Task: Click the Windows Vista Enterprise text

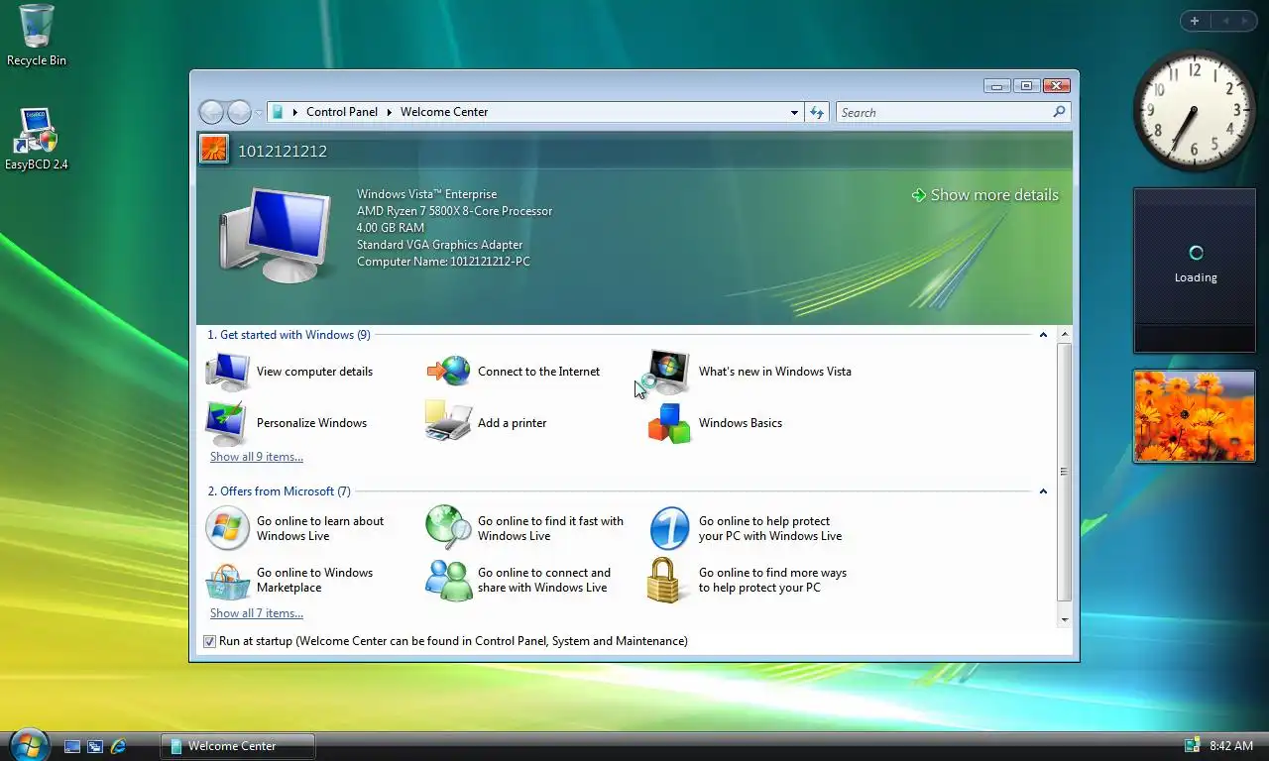Action: click(x=427, y=194)
